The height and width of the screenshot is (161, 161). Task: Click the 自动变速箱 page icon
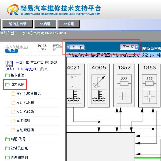click(13, 130)
